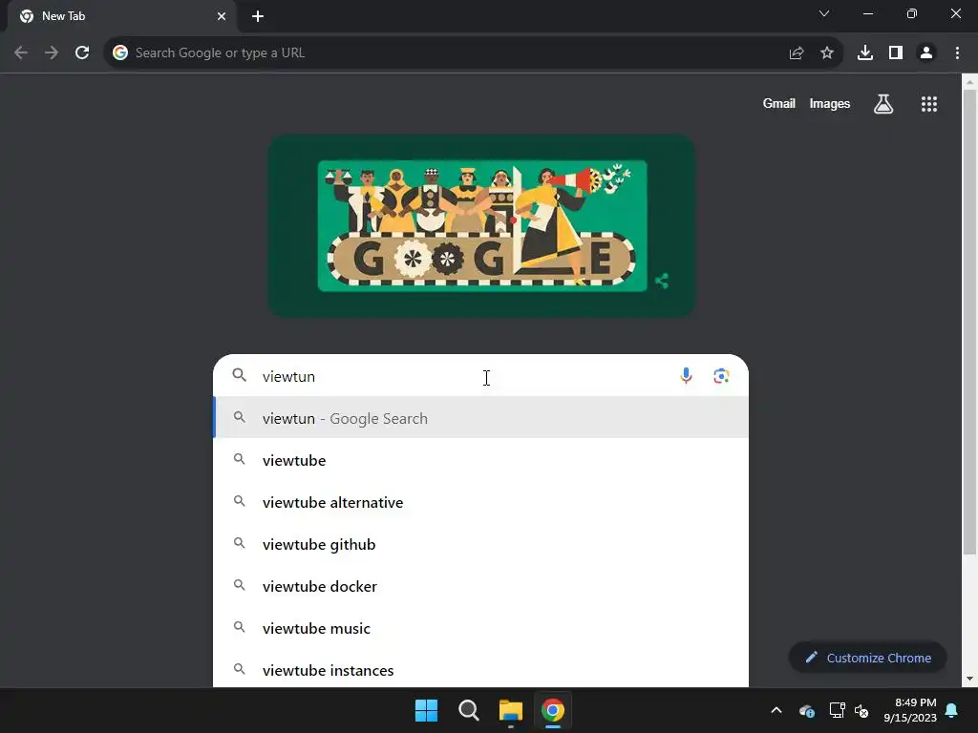Close the New Tab tab

222,16
